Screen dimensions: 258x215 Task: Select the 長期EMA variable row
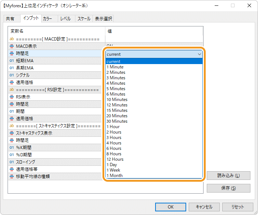(55, 68)
